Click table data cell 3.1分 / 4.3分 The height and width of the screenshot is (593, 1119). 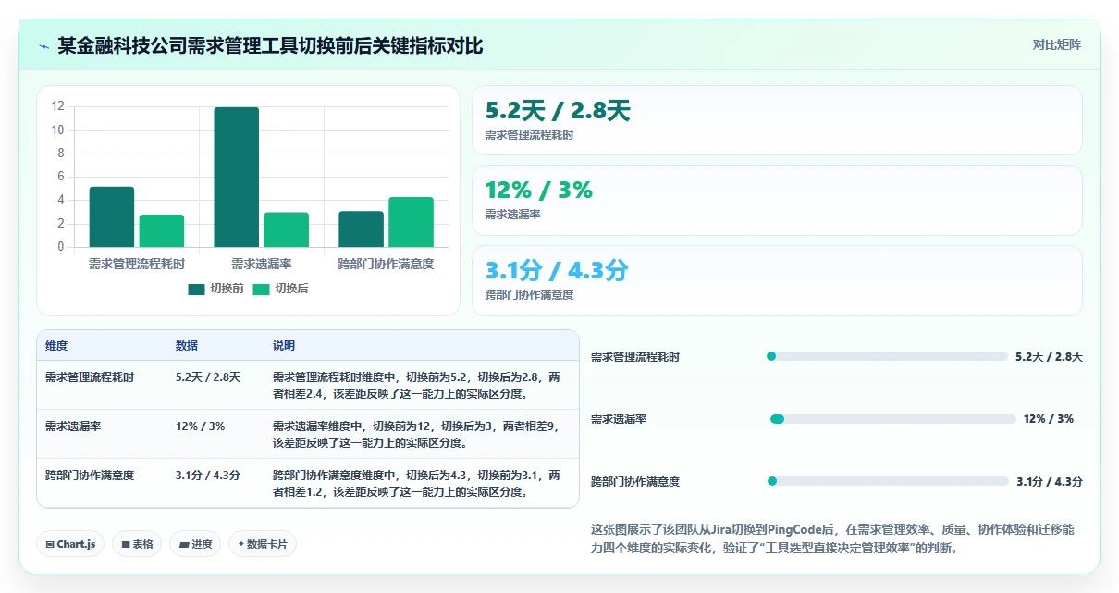[x=208, y=476]
